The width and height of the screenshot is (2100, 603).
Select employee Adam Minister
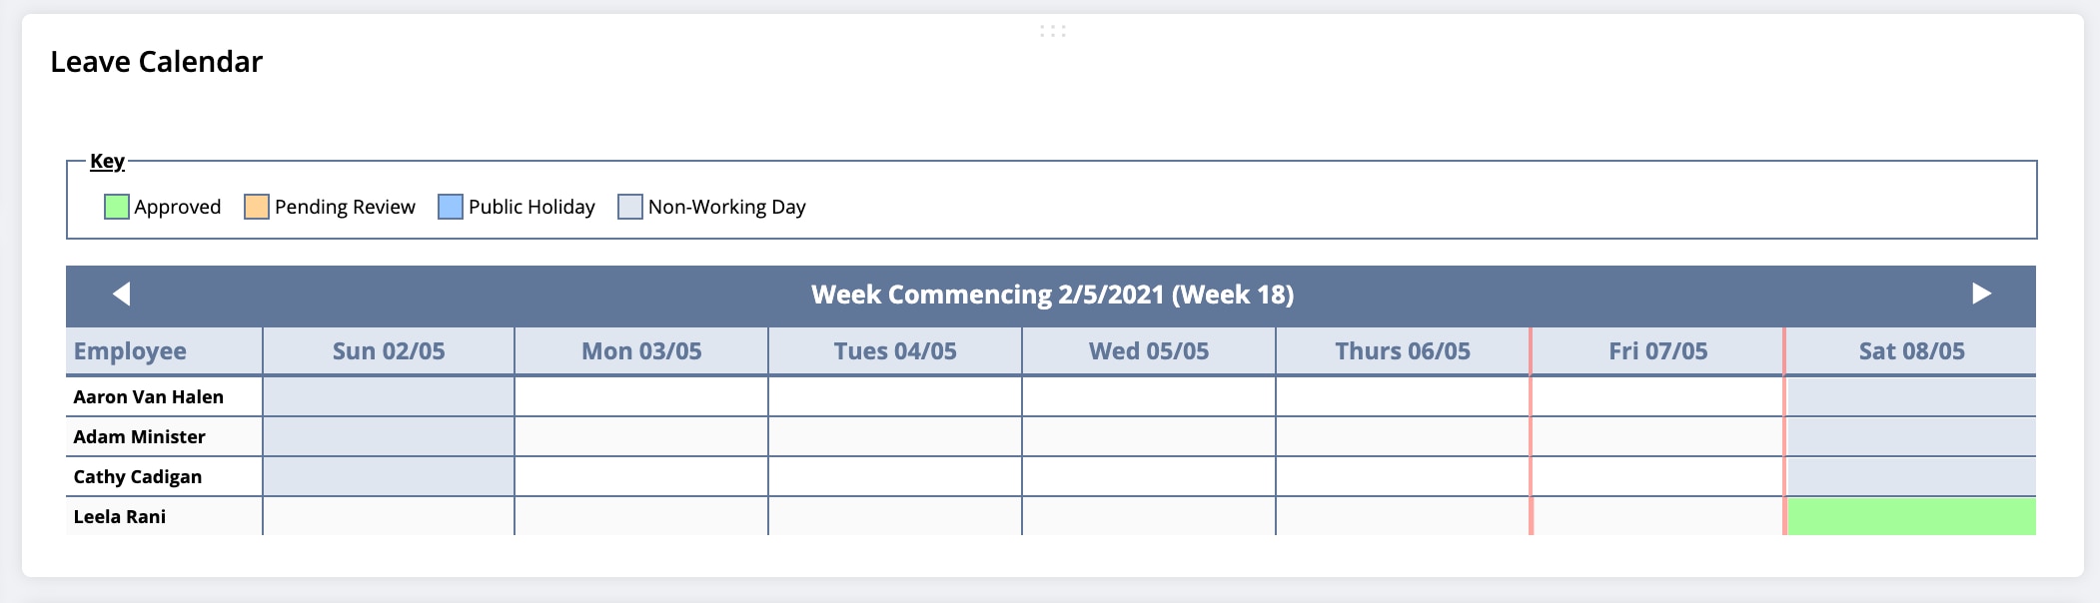pyautogui.click(x=140, y=436)
